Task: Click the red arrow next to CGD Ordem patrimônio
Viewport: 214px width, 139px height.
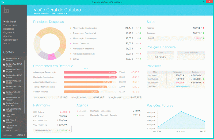Action: 69,112
